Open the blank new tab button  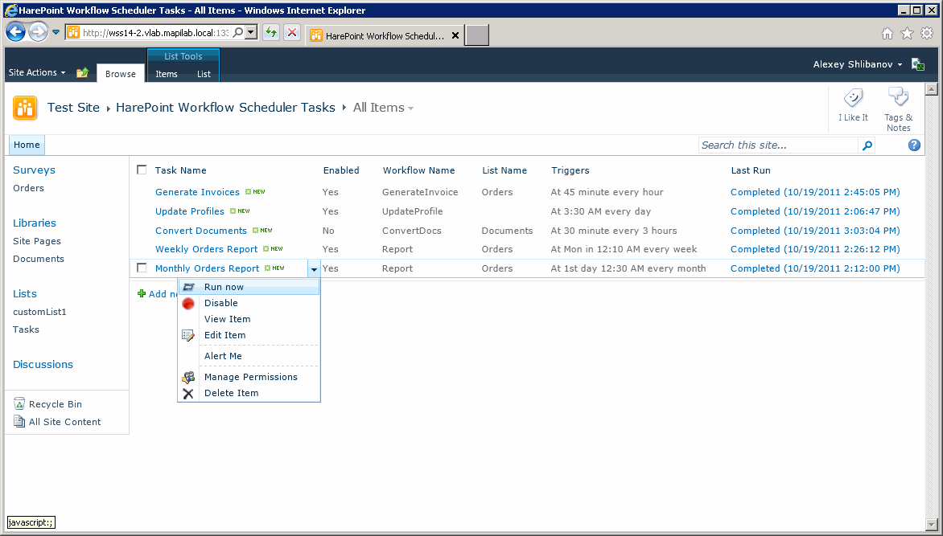(x=477, y=35)
